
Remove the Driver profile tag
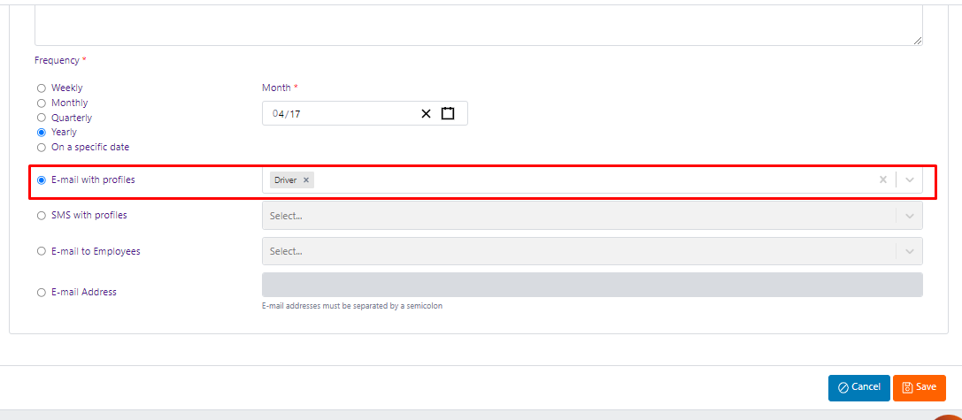[x=306, y=180]
